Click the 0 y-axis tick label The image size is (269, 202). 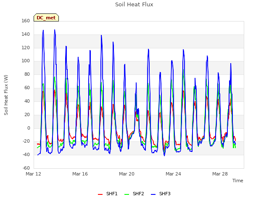point(29,128)
